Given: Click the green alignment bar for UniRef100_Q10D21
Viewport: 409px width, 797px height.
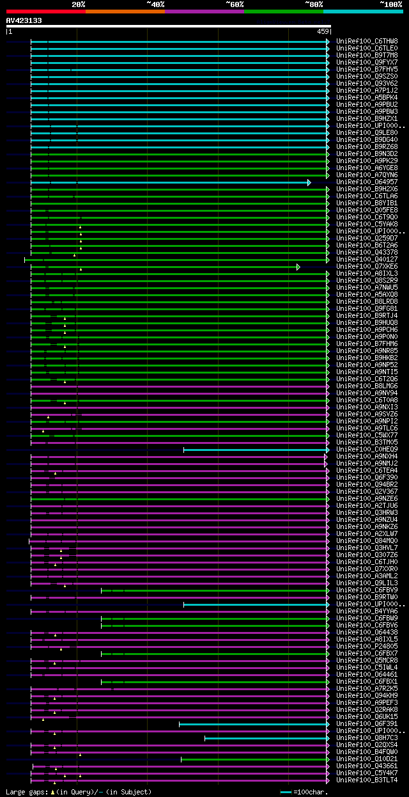Looking at the screenshot, I should [x=256, y=759].
